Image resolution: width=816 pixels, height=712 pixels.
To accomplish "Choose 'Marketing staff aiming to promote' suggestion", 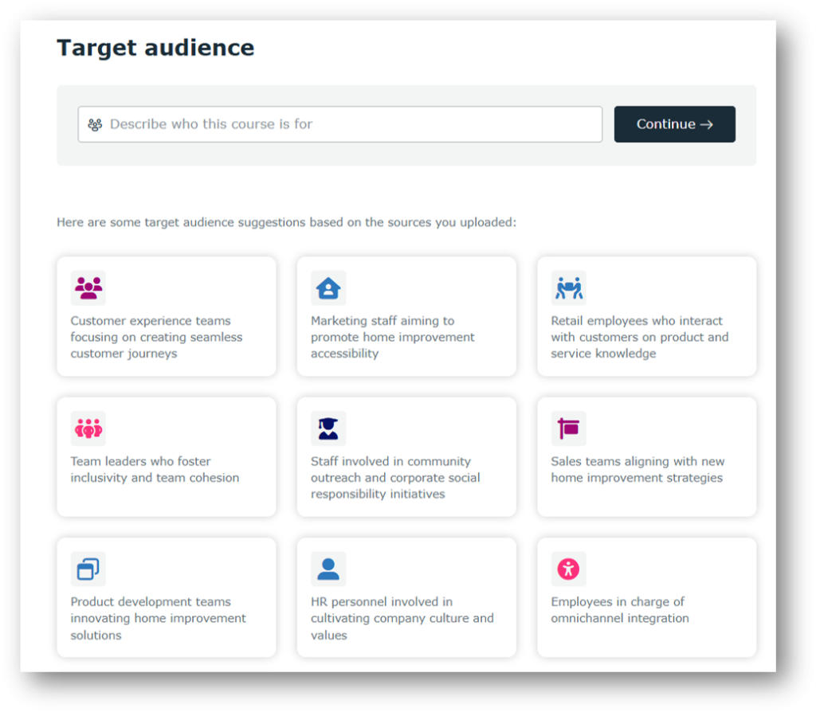I will coord(392,337).
